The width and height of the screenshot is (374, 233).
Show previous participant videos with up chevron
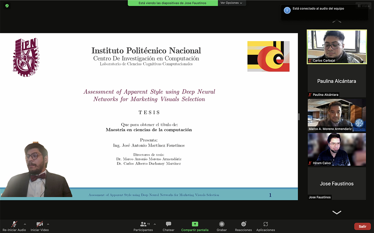click(x=337, y=21)
